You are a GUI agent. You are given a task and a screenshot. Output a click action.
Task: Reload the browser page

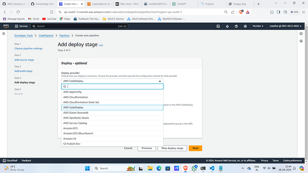pos(18,12)
